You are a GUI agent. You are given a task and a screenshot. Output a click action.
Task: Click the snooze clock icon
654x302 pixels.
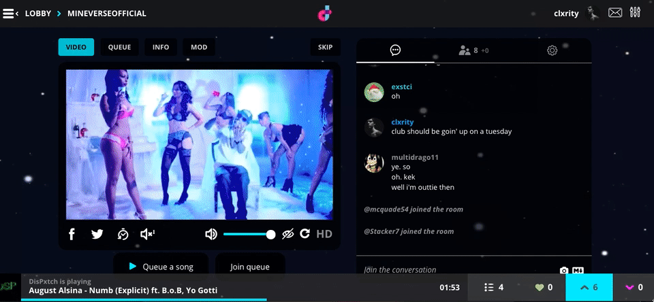123,234
